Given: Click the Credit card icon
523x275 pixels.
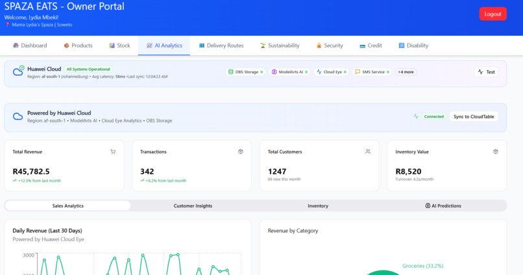Looking at the screenshot, I should [362, 45].
